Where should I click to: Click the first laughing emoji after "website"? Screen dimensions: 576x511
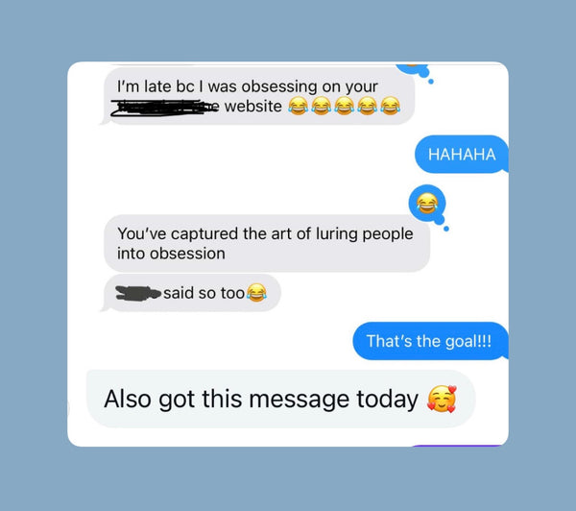click(x=298, y=107)
